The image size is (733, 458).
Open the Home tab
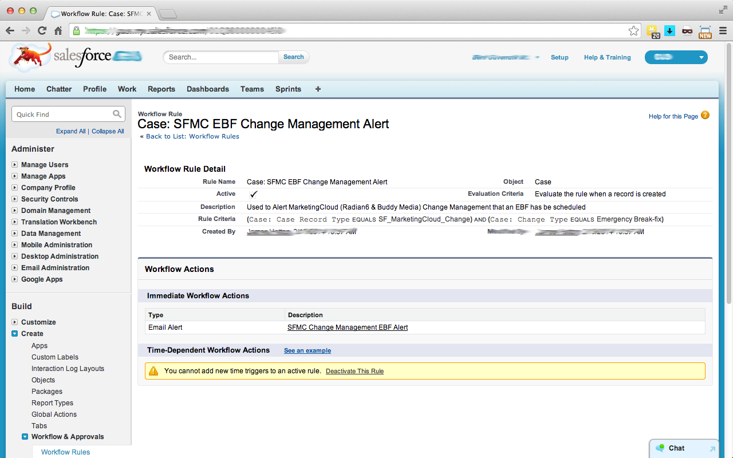tap(25, 89)
